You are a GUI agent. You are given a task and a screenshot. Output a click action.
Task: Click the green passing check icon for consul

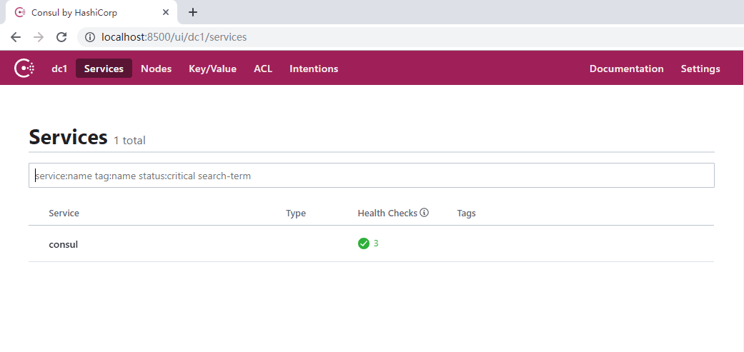[x=364, y=243]
